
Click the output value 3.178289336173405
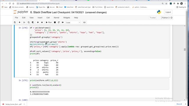point(39,94)
